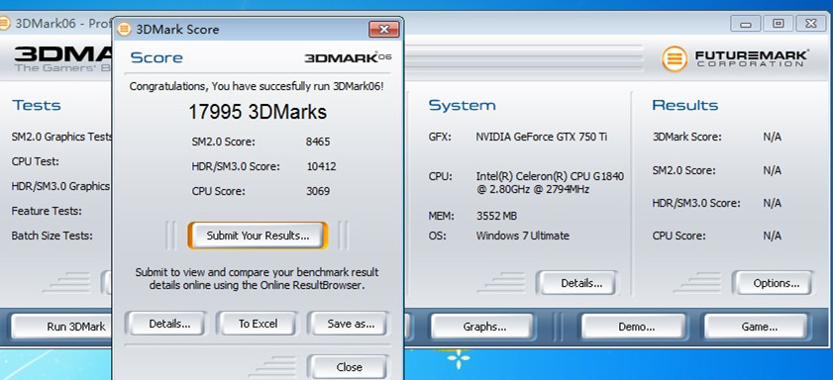Click the 17995 3DMarks score text
Screen dimensions: 833x380
(x=258, y=112)
